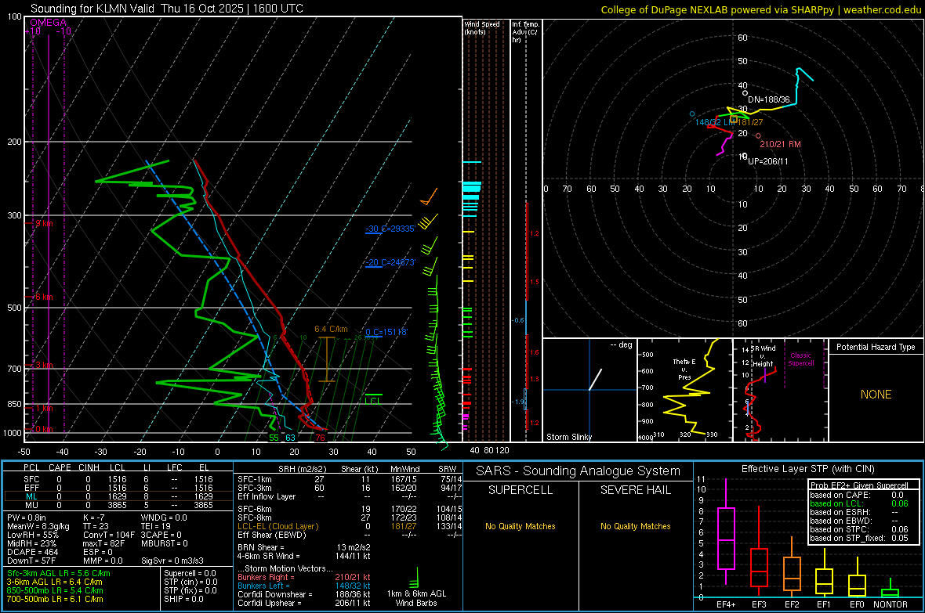The height and width of the screenshot is (613, 925).
Task: Click the 'SEVERE HAIL' column heading
Action: click(635, 490)
